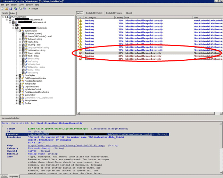Viewport: 223px width, 178px height.
Task: Uncheck the CreateChildControls() checkbox
Action: click(23, 36)
